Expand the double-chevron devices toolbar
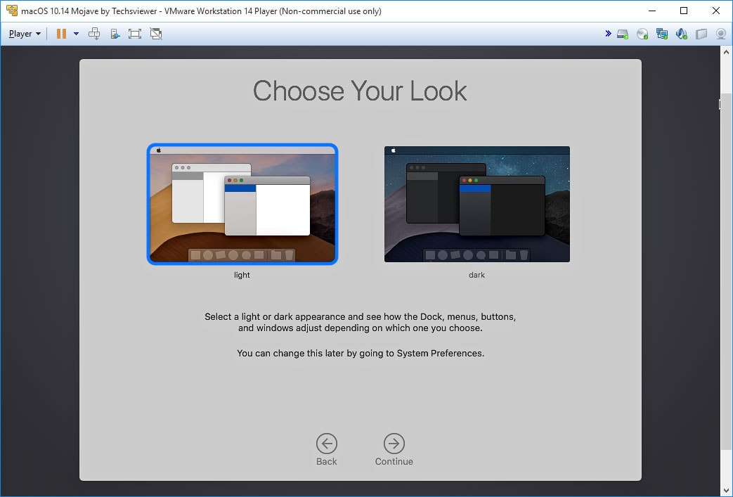 coord(608,34)
